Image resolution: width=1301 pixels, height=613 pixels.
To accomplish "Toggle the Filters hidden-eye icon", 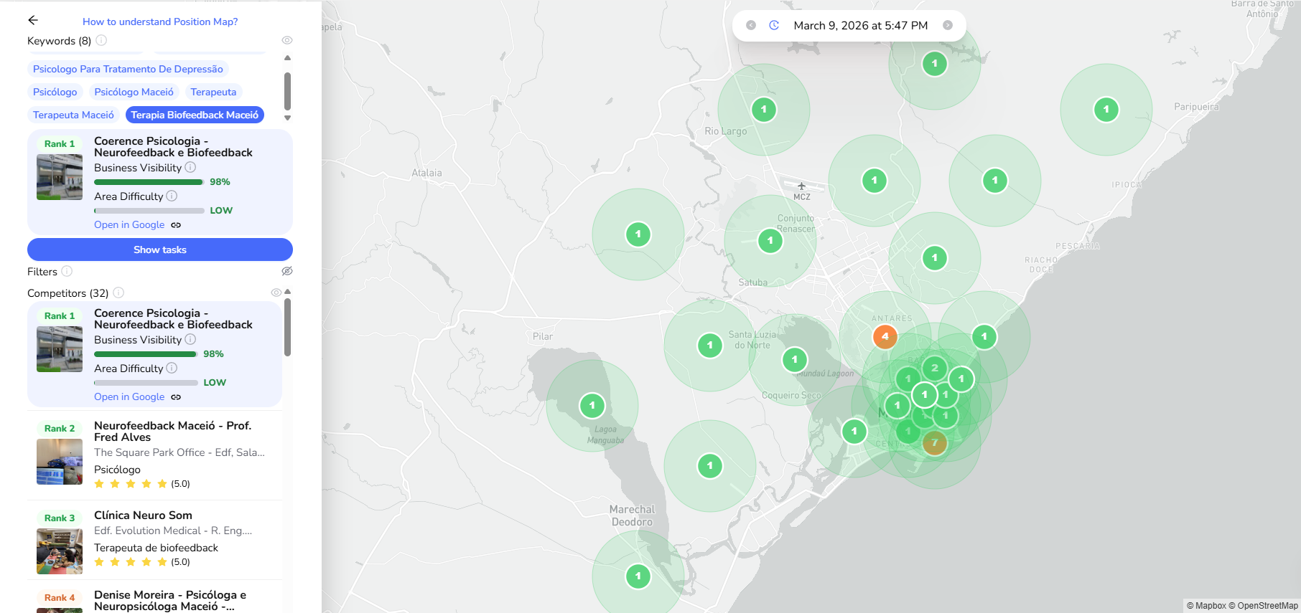I will tap(287, 271).
